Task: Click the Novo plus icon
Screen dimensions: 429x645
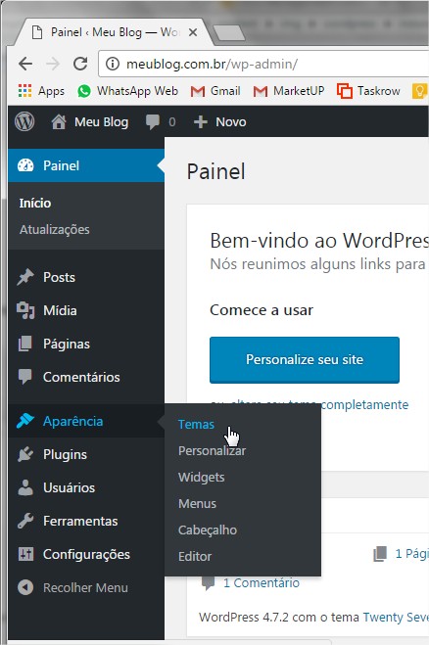Action: point(201,121)
